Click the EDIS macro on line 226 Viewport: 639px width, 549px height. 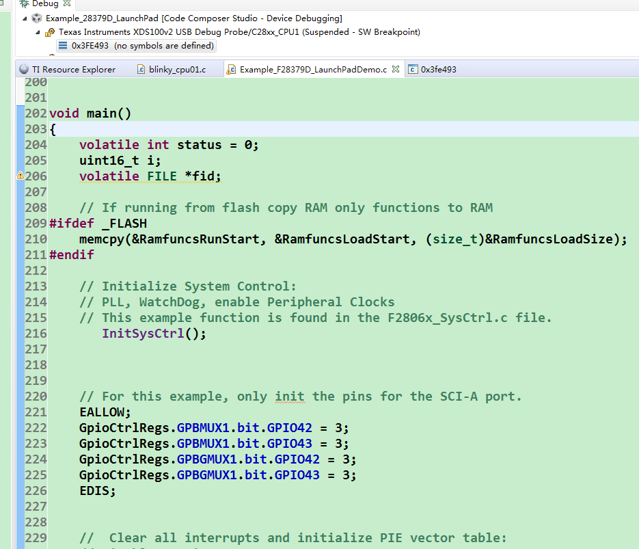pyautogui.click(x=98, y=491)
